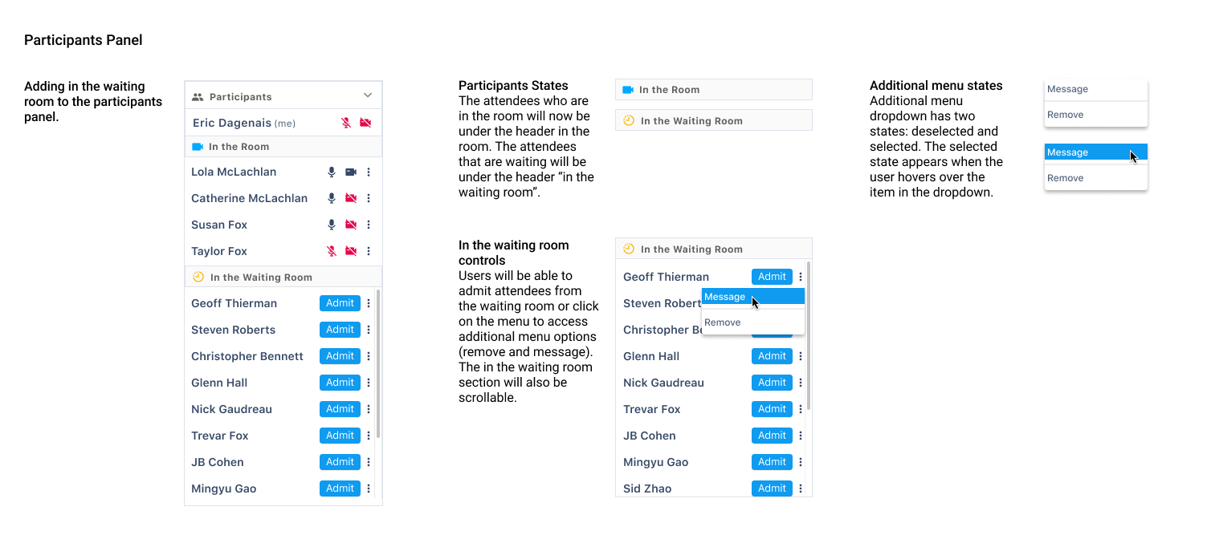Collapse the Participants panel chevron
This screenshot has width=1211, height=535.
click(368, 95)
